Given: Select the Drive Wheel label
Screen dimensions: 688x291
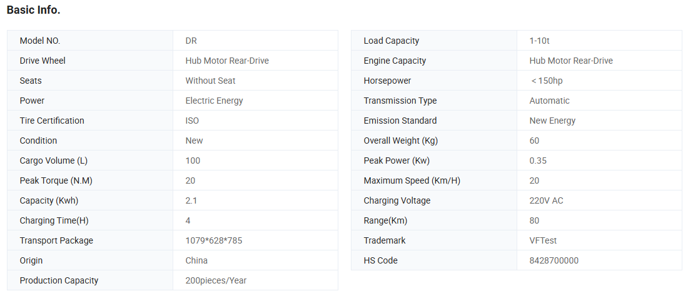Looking at the screenshot, I should (43, 61).
